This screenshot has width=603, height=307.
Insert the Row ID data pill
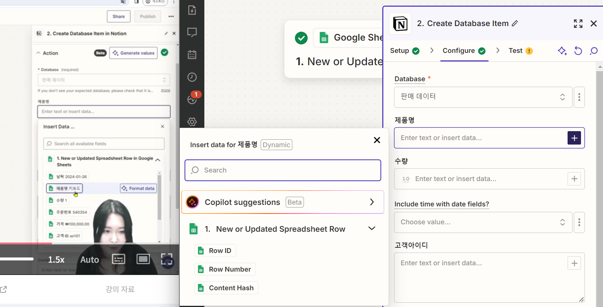tap(215, 251)
